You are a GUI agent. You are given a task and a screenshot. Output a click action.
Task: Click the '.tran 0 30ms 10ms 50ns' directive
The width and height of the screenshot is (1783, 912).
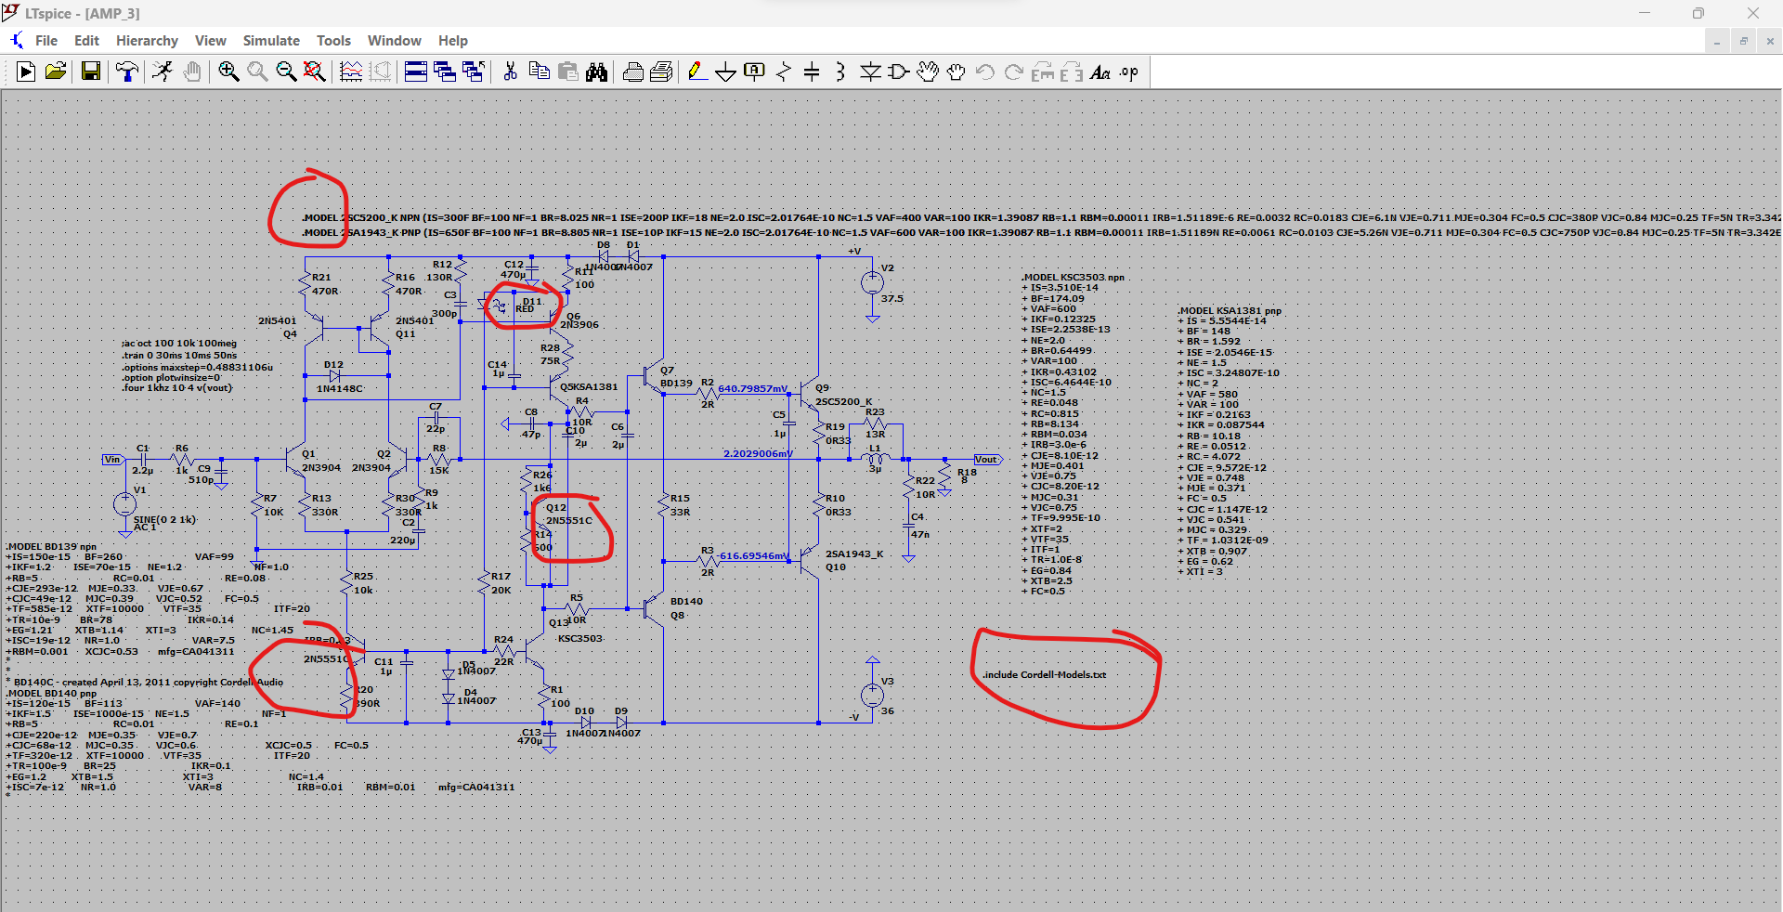pos(179,355)
